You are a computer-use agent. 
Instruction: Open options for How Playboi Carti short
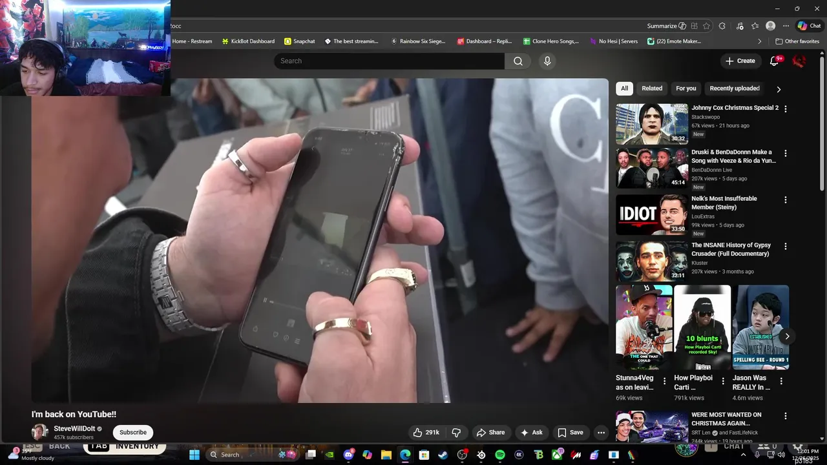723,381
